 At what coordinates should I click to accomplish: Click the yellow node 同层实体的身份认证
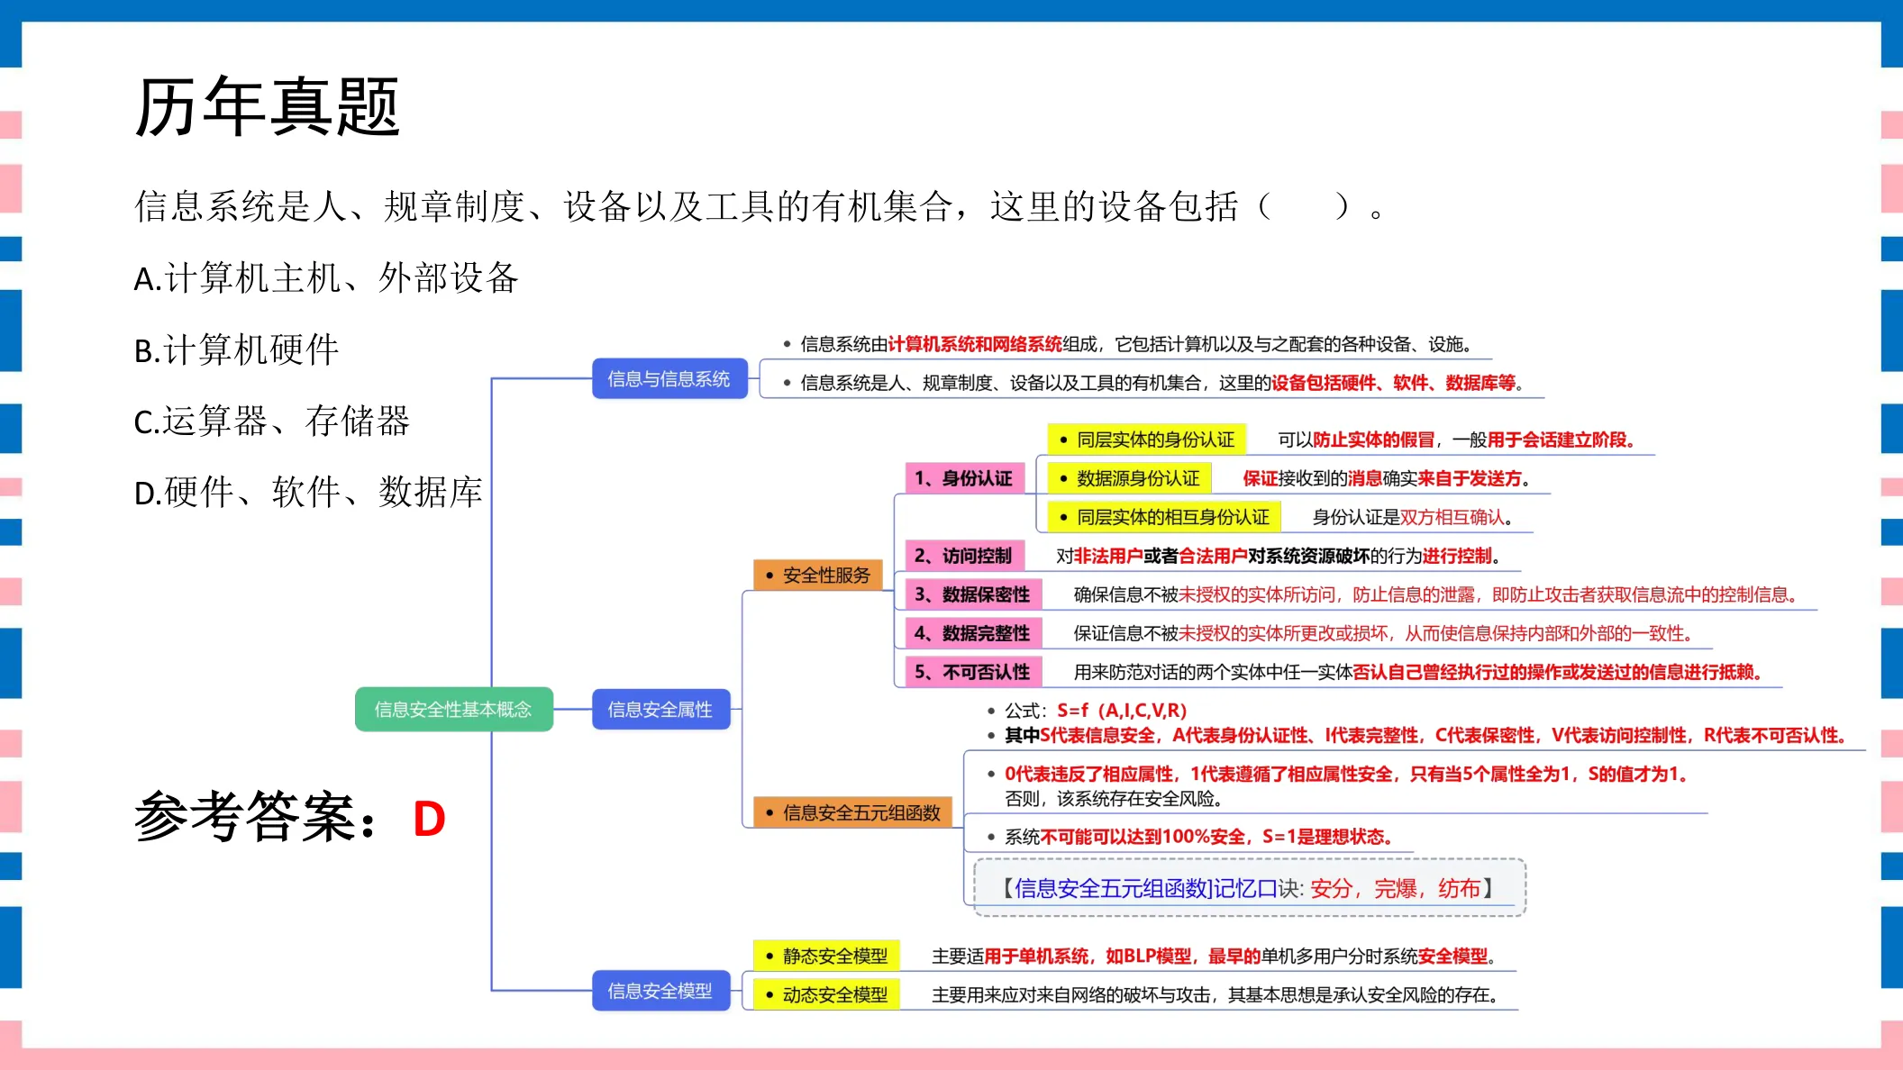click(x=1147, y=440)
